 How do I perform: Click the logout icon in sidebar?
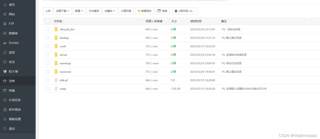coord(5,128)
